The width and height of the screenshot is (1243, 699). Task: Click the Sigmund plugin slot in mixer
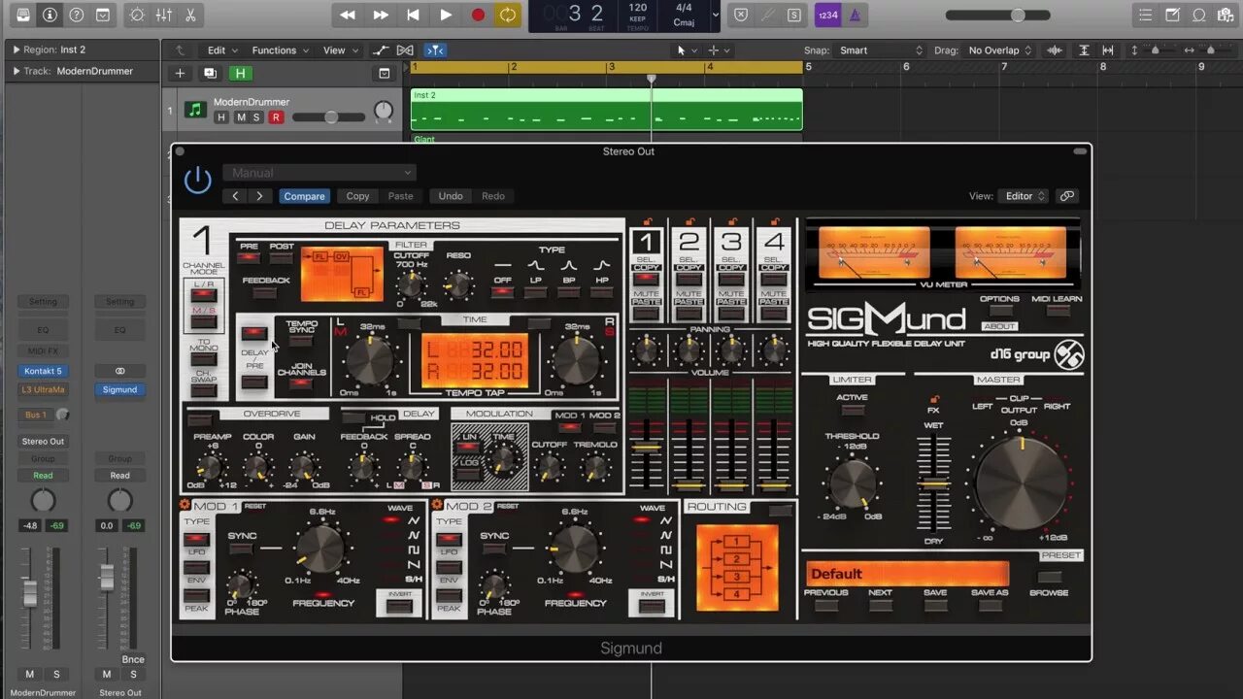click(x=120, y=389)
